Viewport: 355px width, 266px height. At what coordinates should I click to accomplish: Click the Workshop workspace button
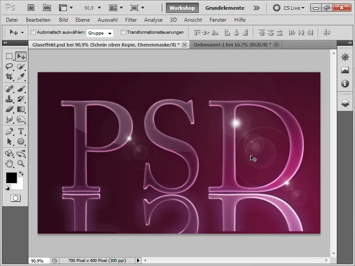pos(182,8)
